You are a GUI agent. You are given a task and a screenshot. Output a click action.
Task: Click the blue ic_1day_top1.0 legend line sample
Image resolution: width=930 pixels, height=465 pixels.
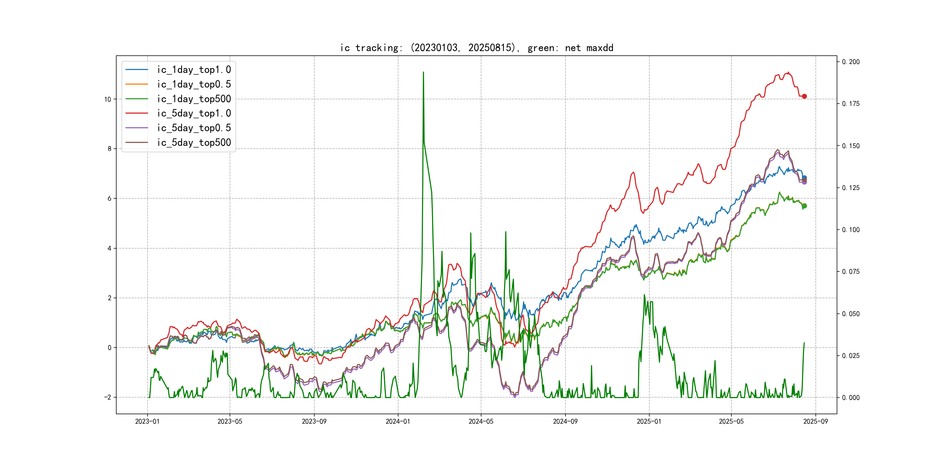point(136,69)
